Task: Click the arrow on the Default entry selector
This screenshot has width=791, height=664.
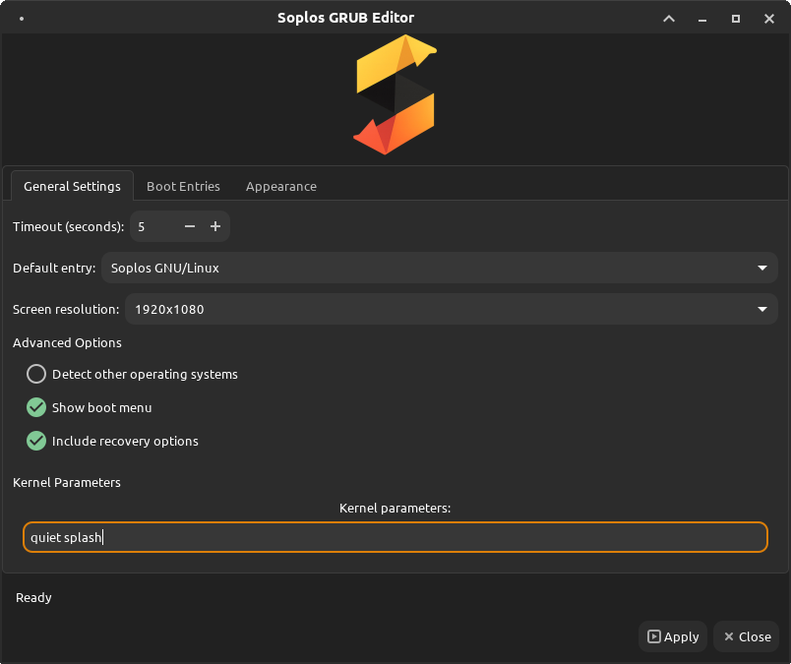Action: pos(761,268)
